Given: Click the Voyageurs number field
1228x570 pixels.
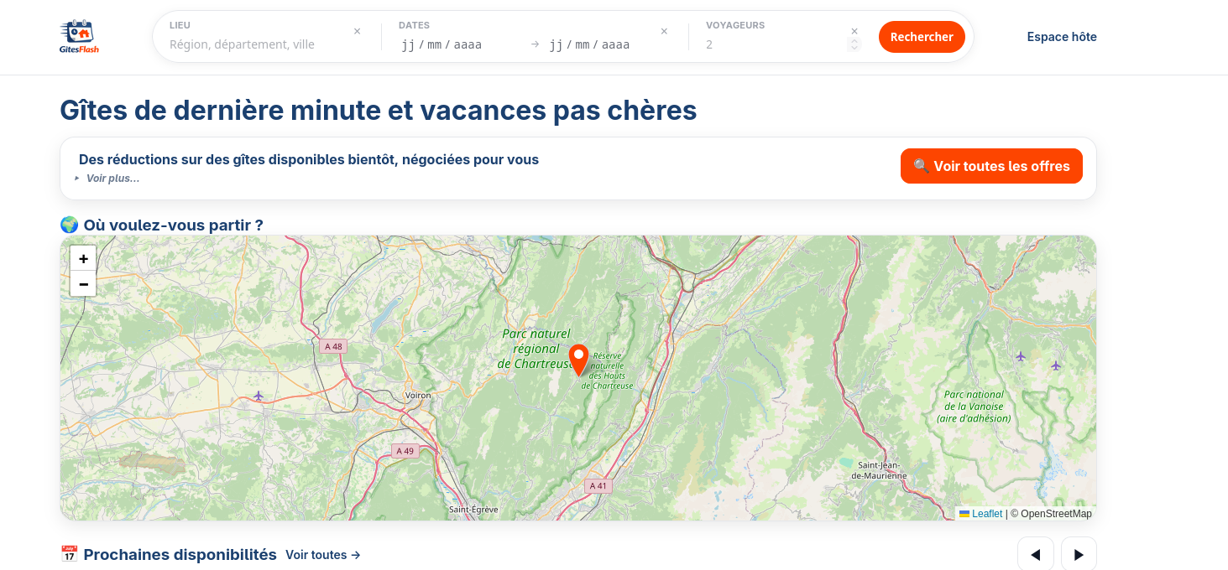Looking at the screenshot, I should click(x=772, y=44).
